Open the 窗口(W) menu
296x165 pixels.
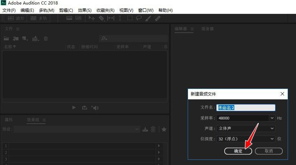[x=146, y=10]
